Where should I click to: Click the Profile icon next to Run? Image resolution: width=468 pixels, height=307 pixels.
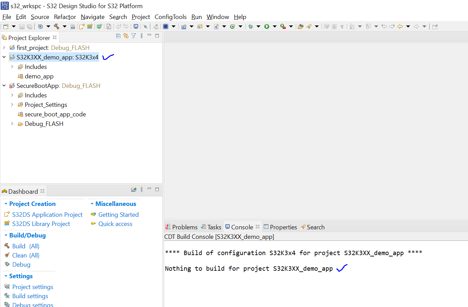283,26
